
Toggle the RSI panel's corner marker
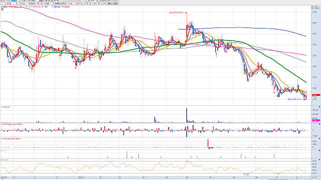(x=319, y=160)
